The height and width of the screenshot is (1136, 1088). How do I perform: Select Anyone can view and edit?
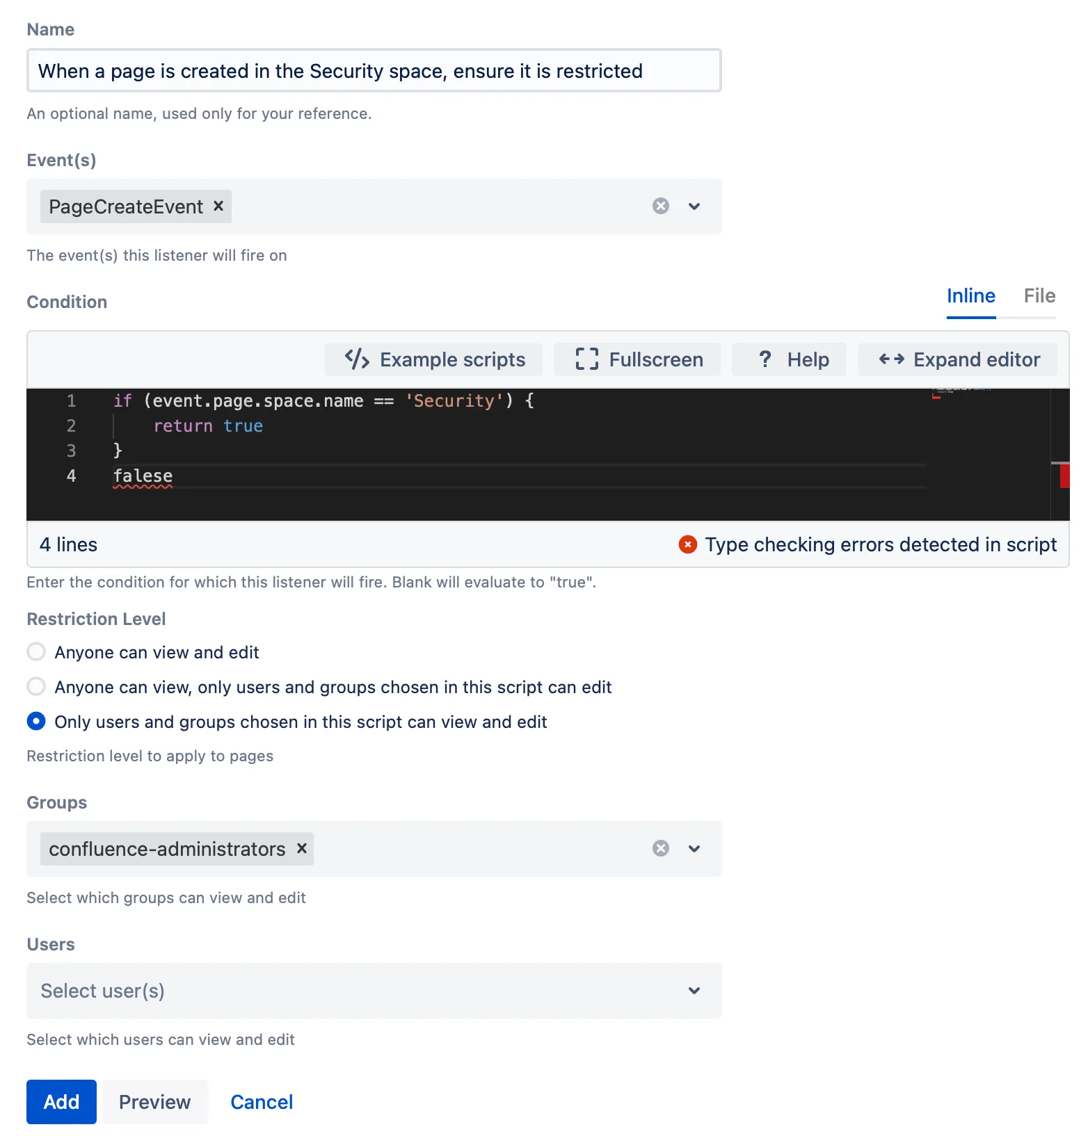[x=36, y=652]
